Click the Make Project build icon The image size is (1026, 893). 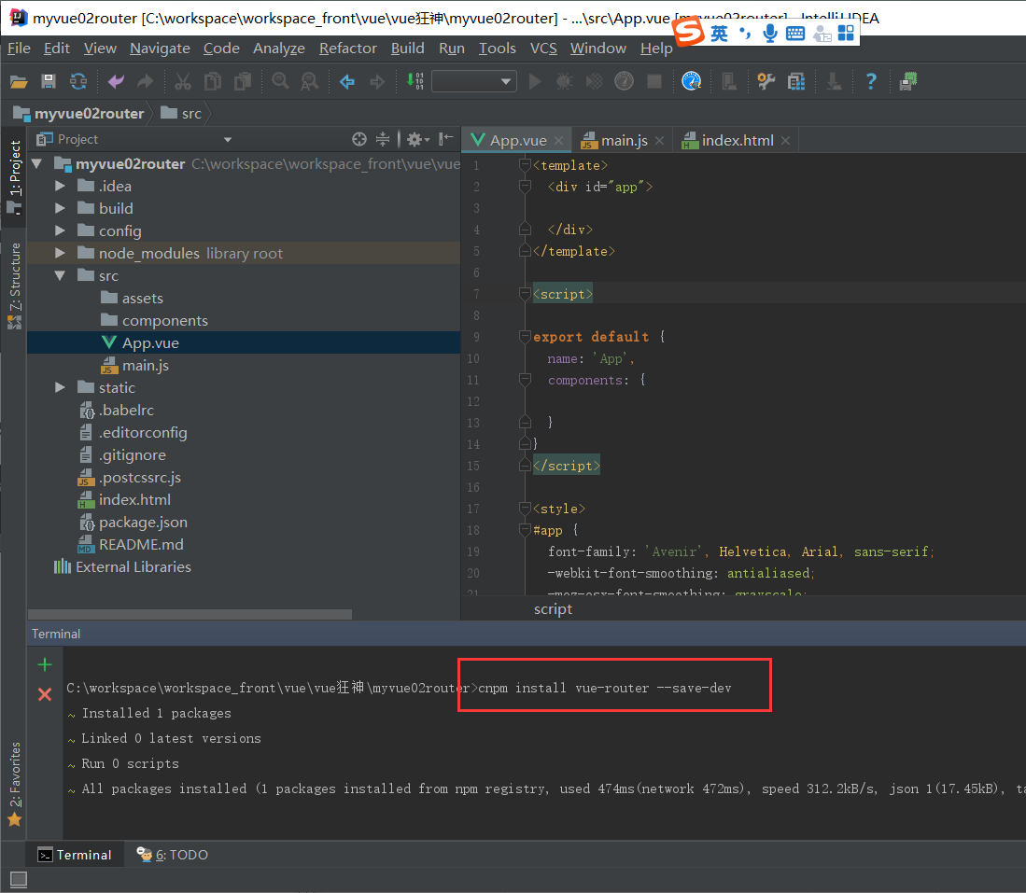[415, 82]
